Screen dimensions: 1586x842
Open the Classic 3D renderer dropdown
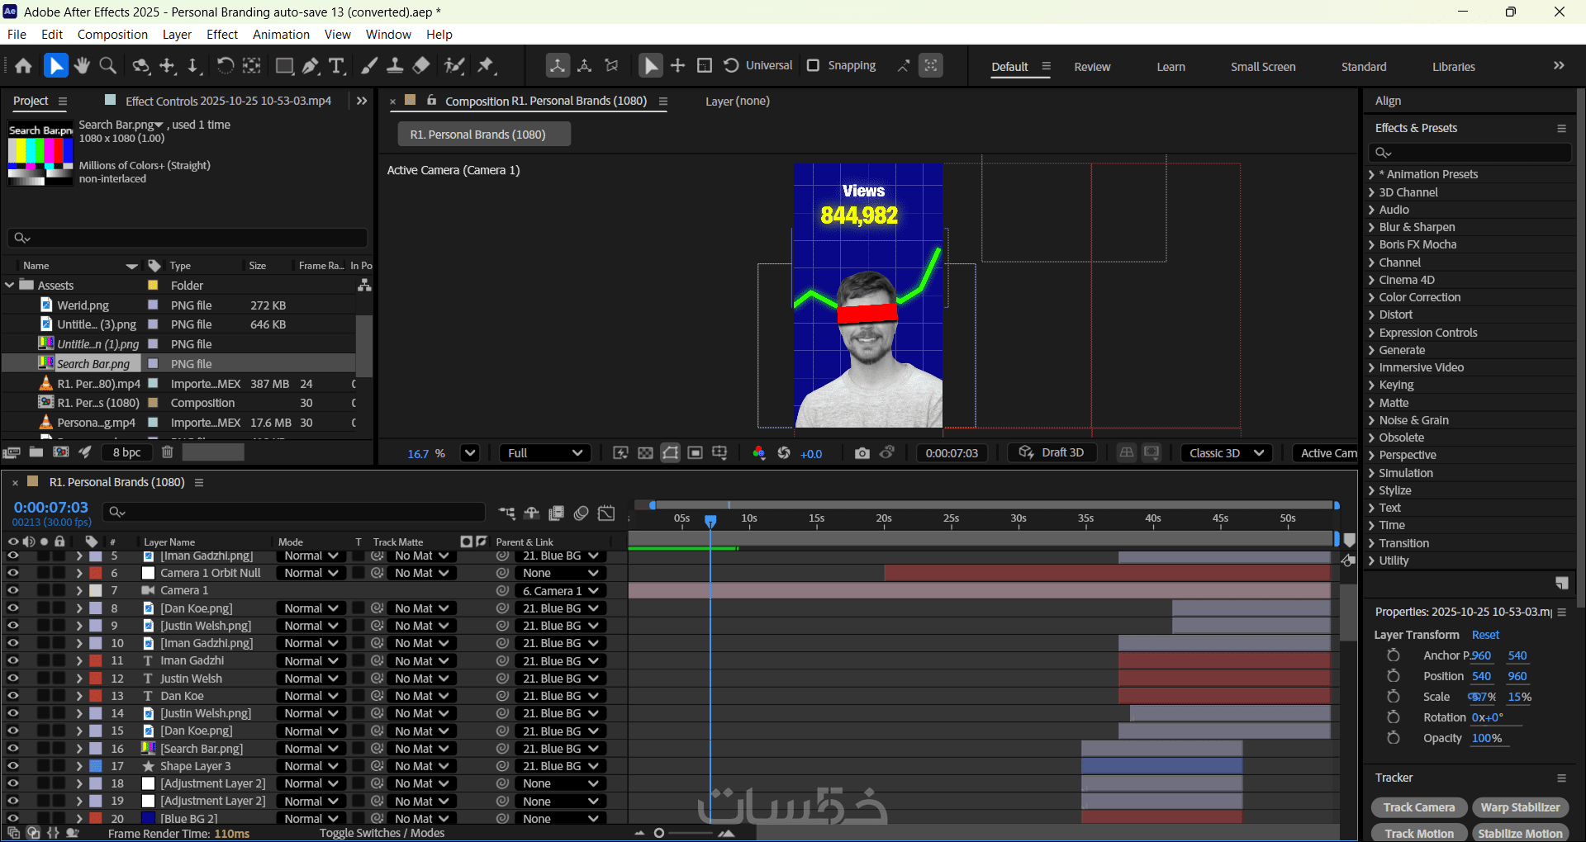[x=1226, y=453]
